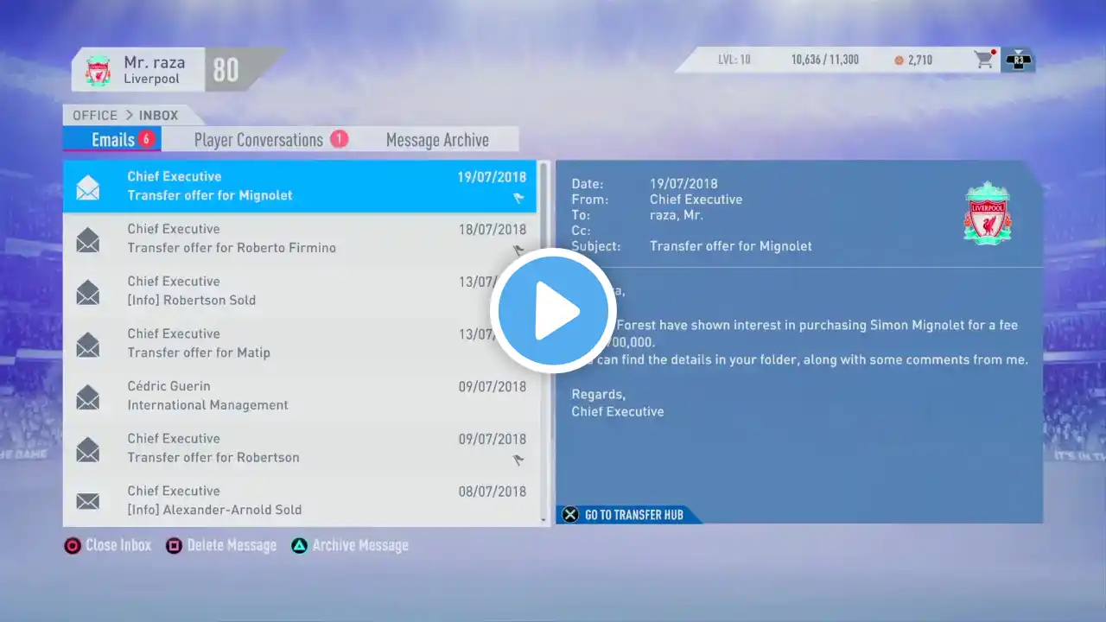The image size is (1106, 622).
Task: Click sender name 'Cédric Guerin'
Action: tap(168, 386)
